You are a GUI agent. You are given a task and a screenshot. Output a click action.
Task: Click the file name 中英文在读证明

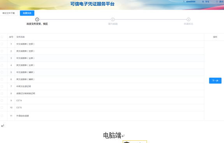click(24, 86)
